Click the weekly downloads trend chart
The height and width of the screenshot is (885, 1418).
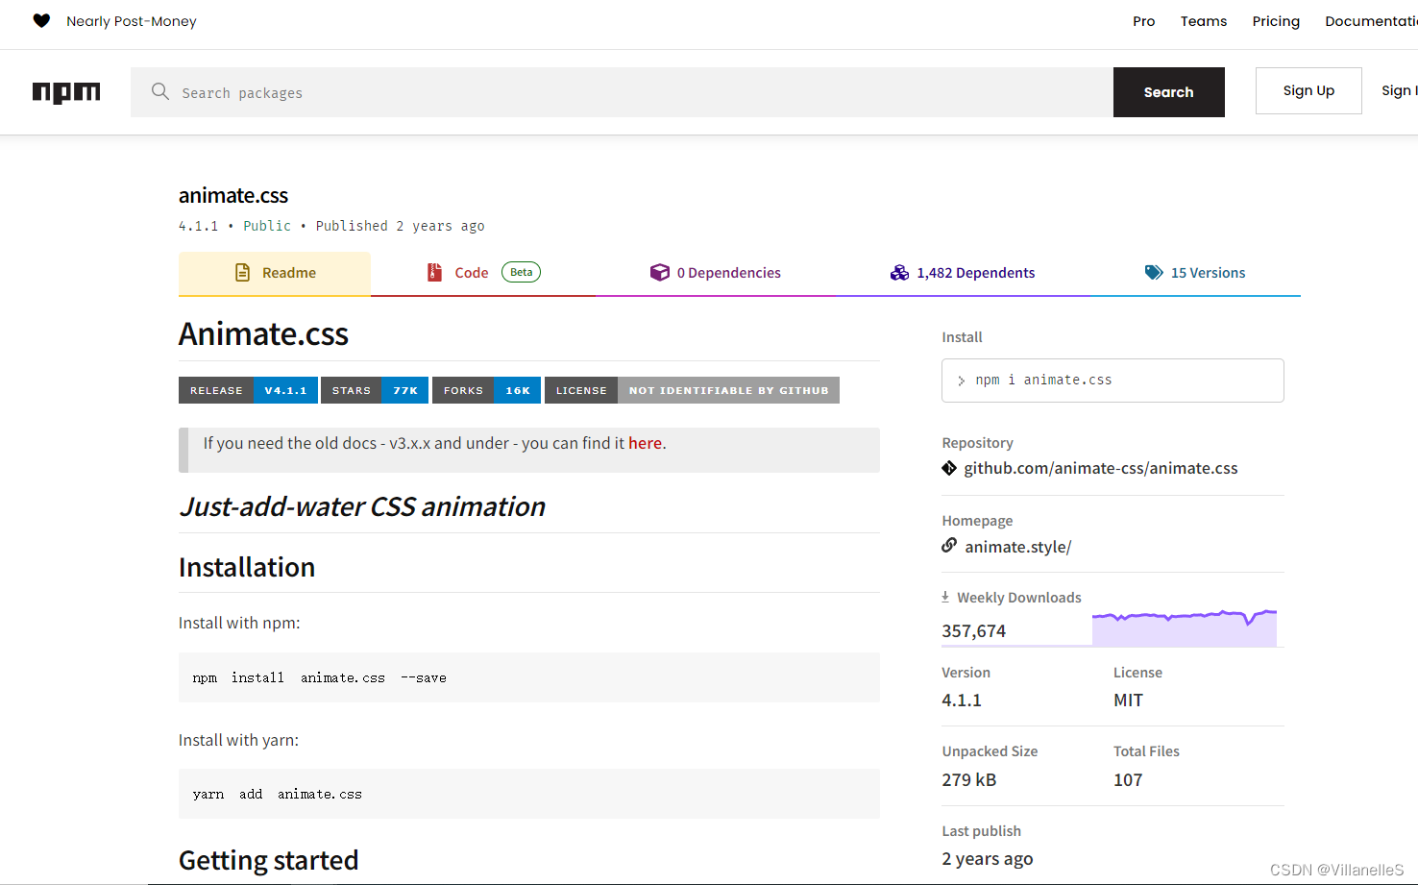pos(1184,625)
